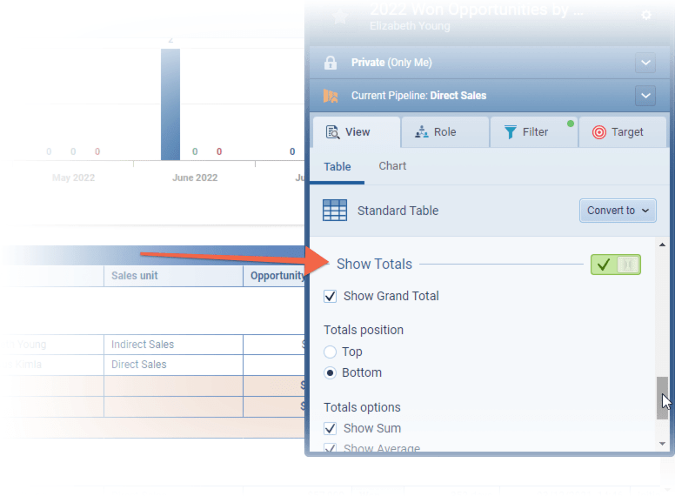
Task: Open the Convert to dropdown
Action: point(618,211)
